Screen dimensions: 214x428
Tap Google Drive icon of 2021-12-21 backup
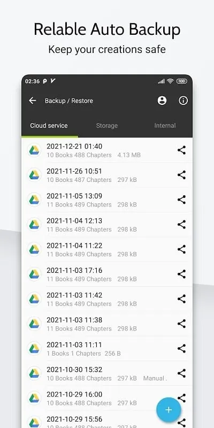(x=34, y=150)
